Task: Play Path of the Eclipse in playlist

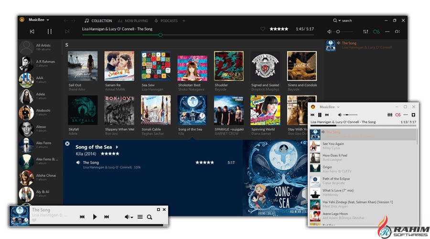Action: click(x=363, y=181)
